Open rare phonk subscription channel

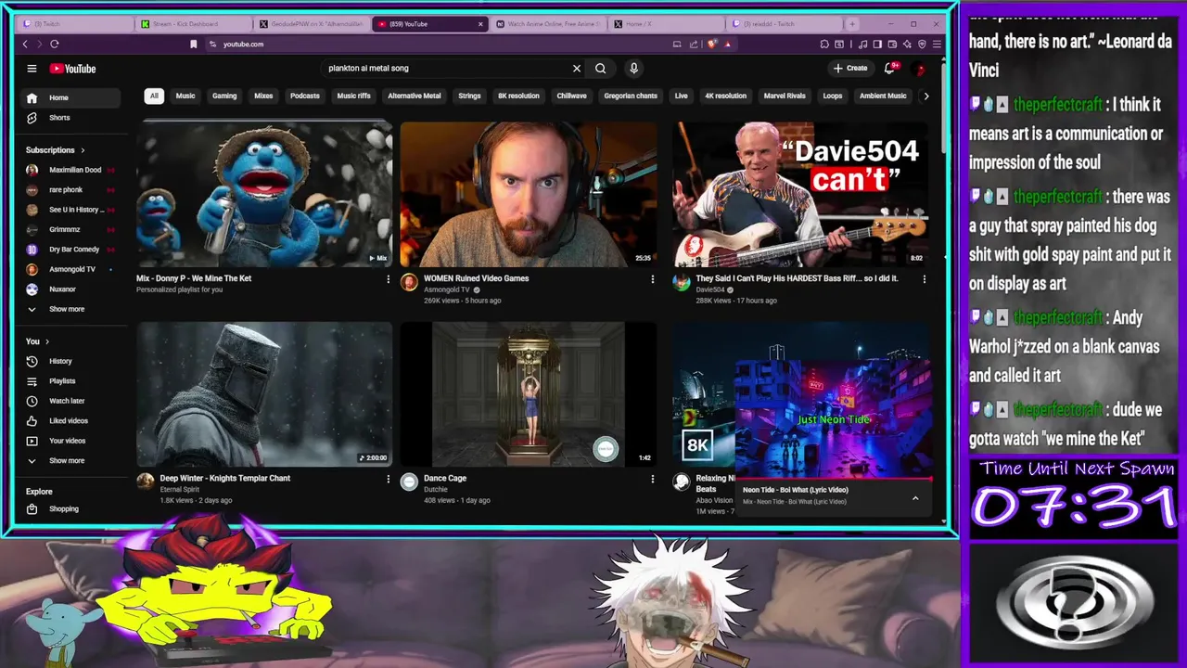[x=72, y=190]
